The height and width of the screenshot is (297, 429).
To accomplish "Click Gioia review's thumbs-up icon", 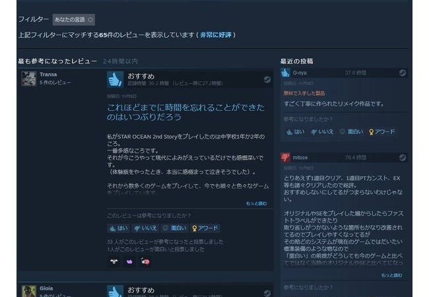I will pyautogui.click(x=115, y=291).
